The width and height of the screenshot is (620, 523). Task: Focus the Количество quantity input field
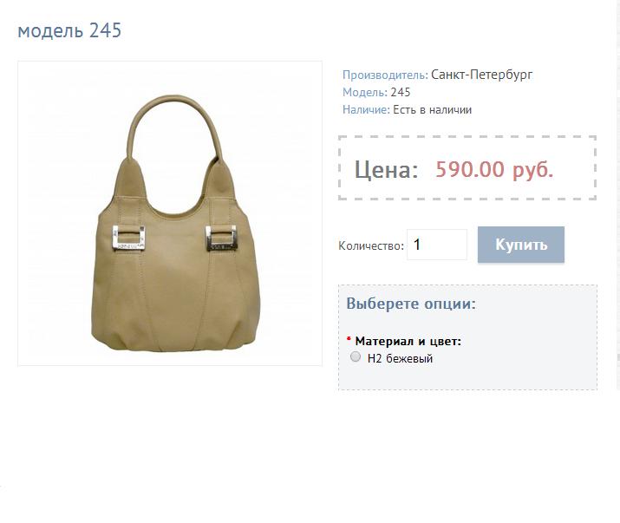[x=437, y=245]
